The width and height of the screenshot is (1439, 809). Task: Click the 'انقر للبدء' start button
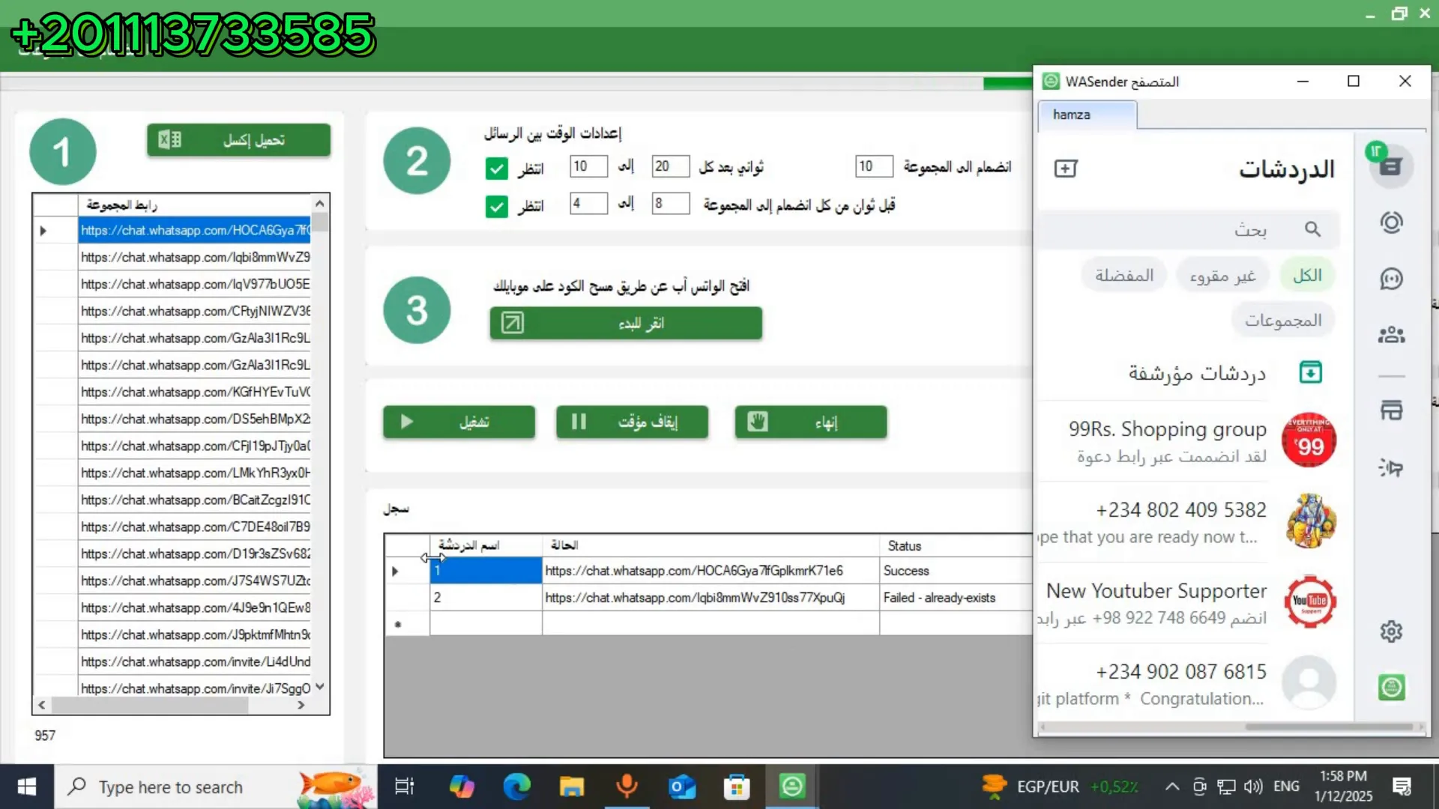[x=626, y=323]
